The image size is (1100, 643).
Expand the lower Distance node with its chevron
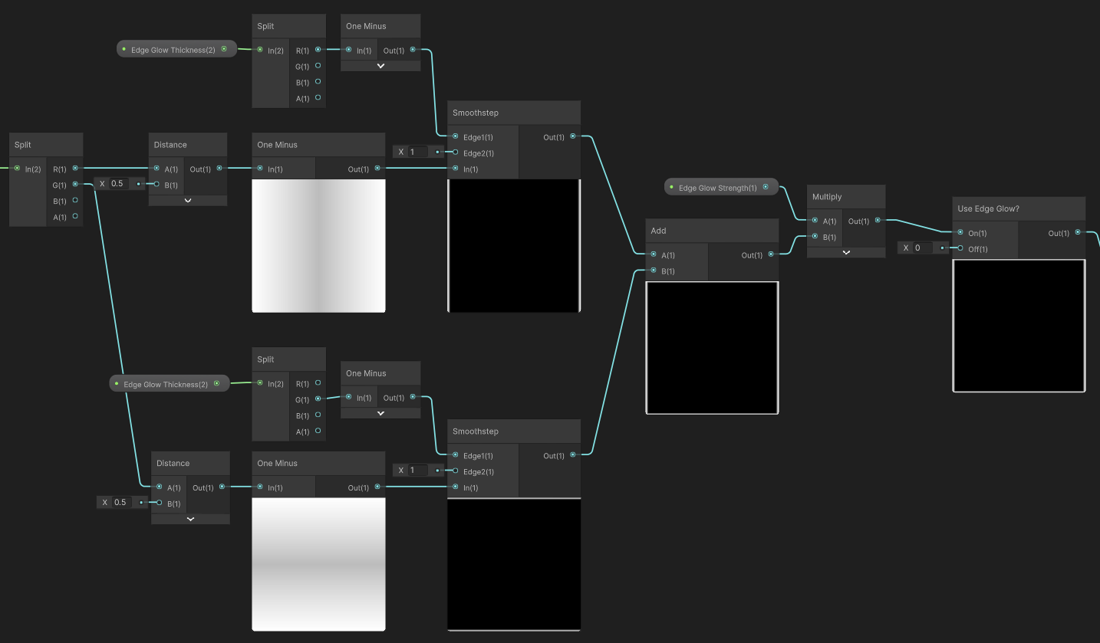[190, 519]
